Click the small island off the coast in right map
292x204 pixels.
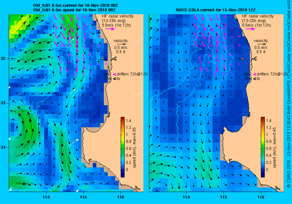click(x=242, y=59)
